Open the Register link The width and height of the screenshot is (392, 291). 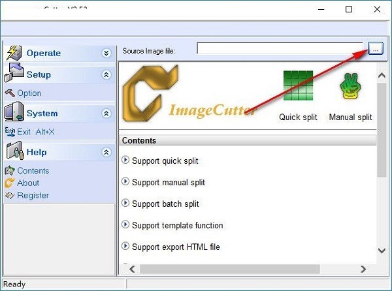(33, 195)
